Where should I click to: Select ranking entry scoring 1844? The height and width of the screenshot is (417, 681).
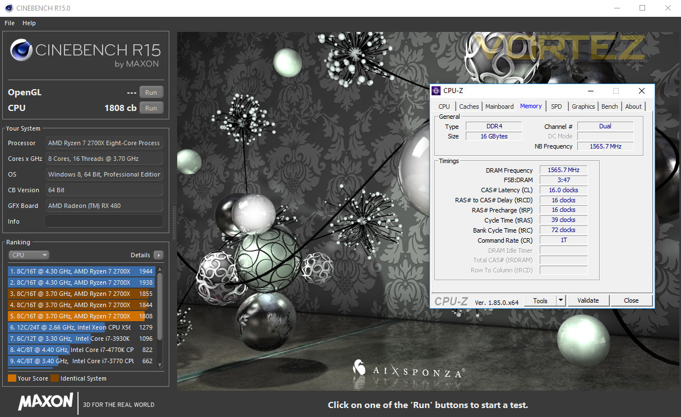click(82, 305)
